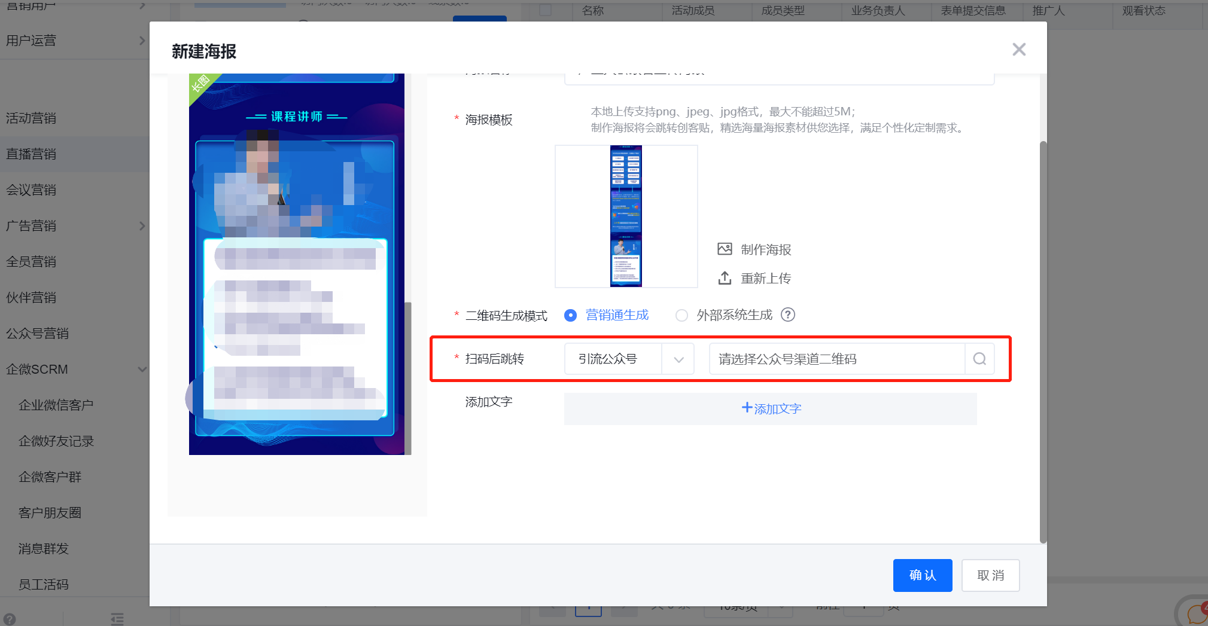Click the help icon at the bottom of the sidebar
This screenshot has height=626, width=1208.
[x=10, y=619]
